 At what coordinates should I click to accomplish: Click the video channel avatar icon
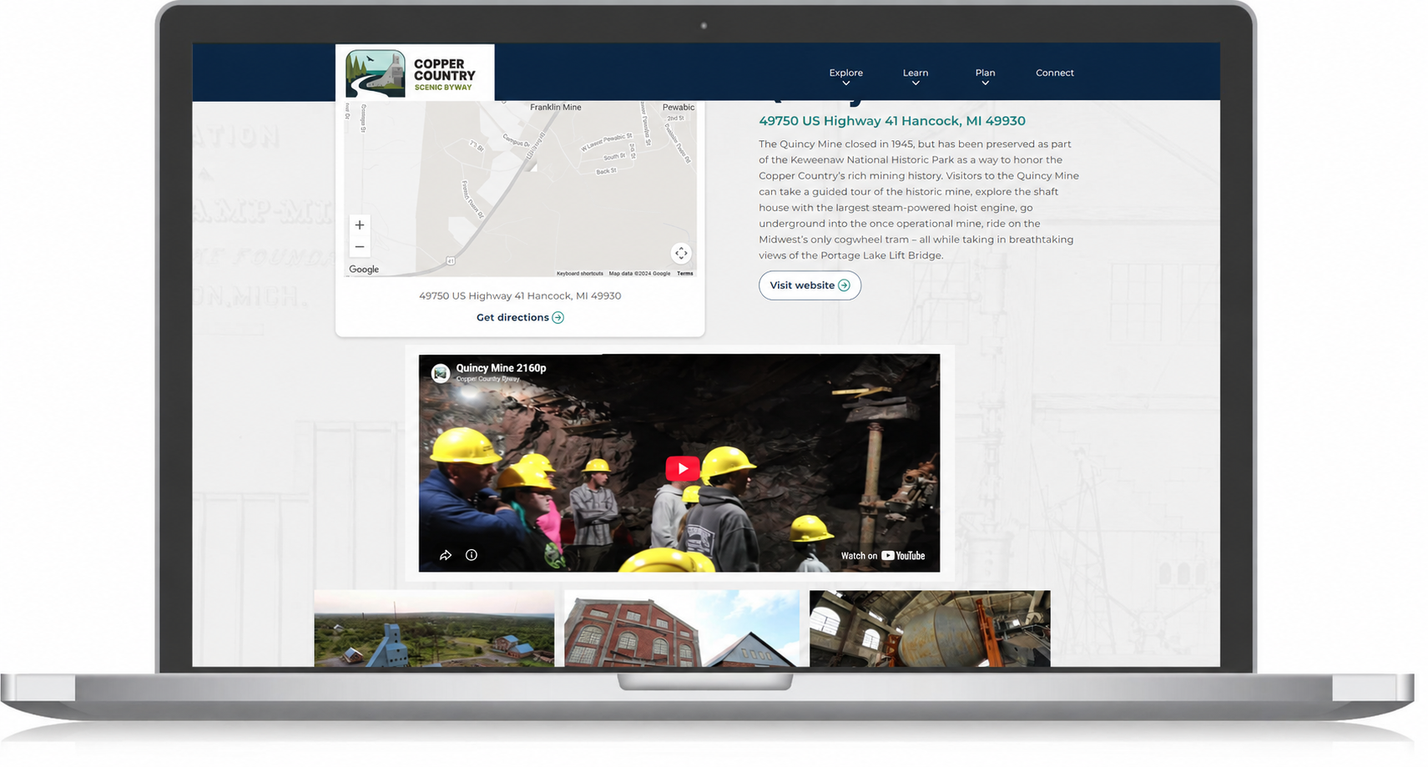(441, 373)
